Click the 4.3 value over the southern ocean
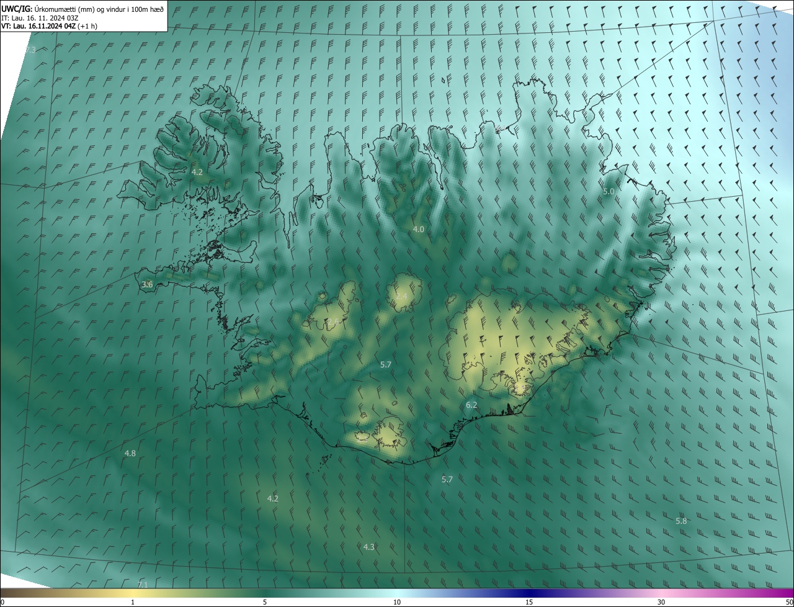Viewport: 794px width, 607px height. click(x=368, y=547)
